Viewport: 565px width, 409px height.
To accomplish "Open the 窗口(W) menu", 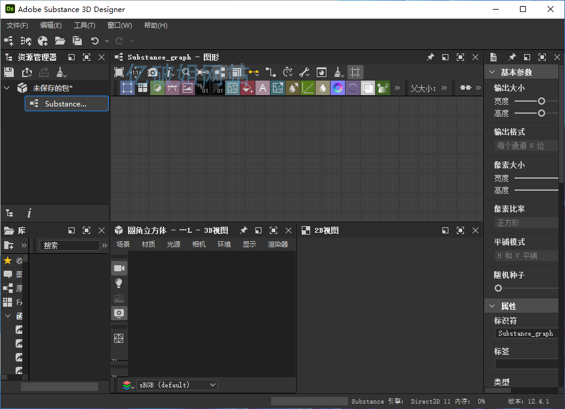I will (120, 25).
